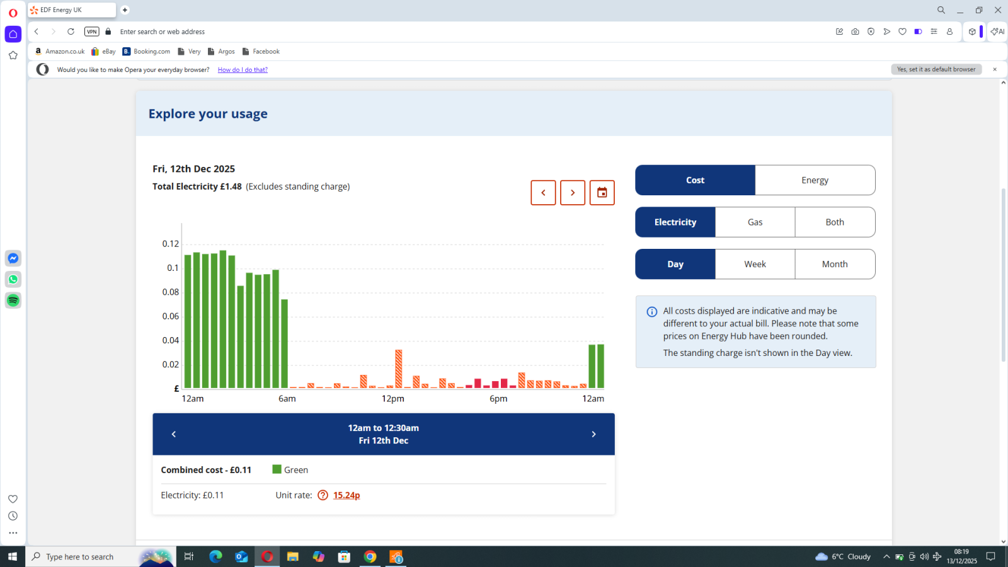The width and height of the screenshot is (1008, 567).
Task: Click the 15.24p unit rate link
Action: click(346, 495)
